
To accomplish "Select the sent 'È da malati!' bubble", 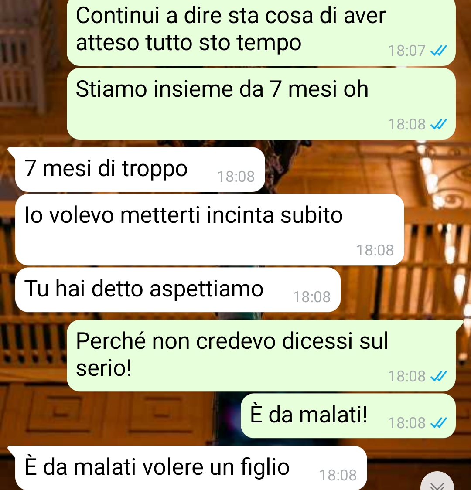I will click(348, 415).
